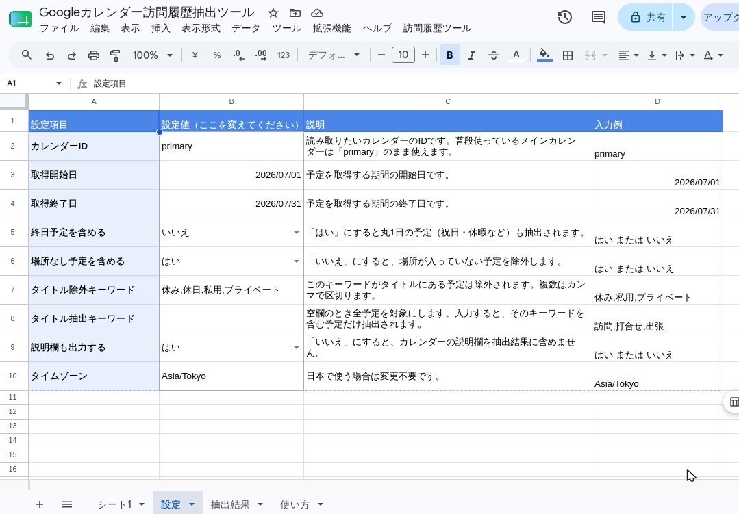The image size is (739, 514).
Task: Open text rotation dropdown
Action: click(x=713, y=55)
